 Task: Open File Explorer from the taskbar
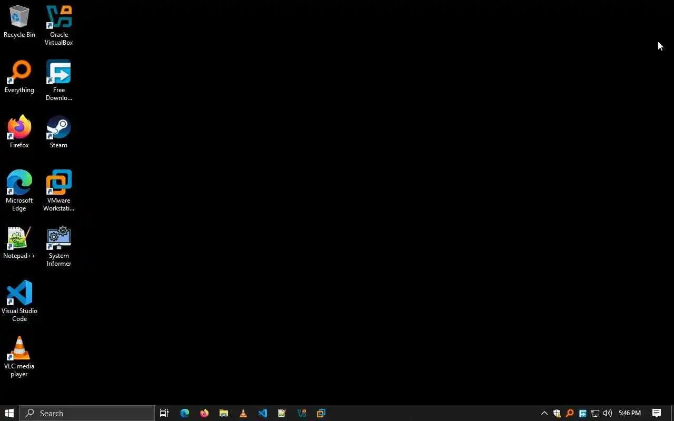(224, 413)
